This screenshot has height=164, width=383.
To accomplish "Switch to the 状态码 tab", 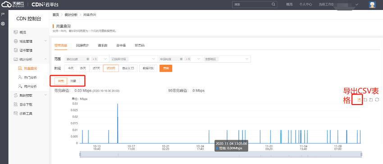I will tap(140, 46).
